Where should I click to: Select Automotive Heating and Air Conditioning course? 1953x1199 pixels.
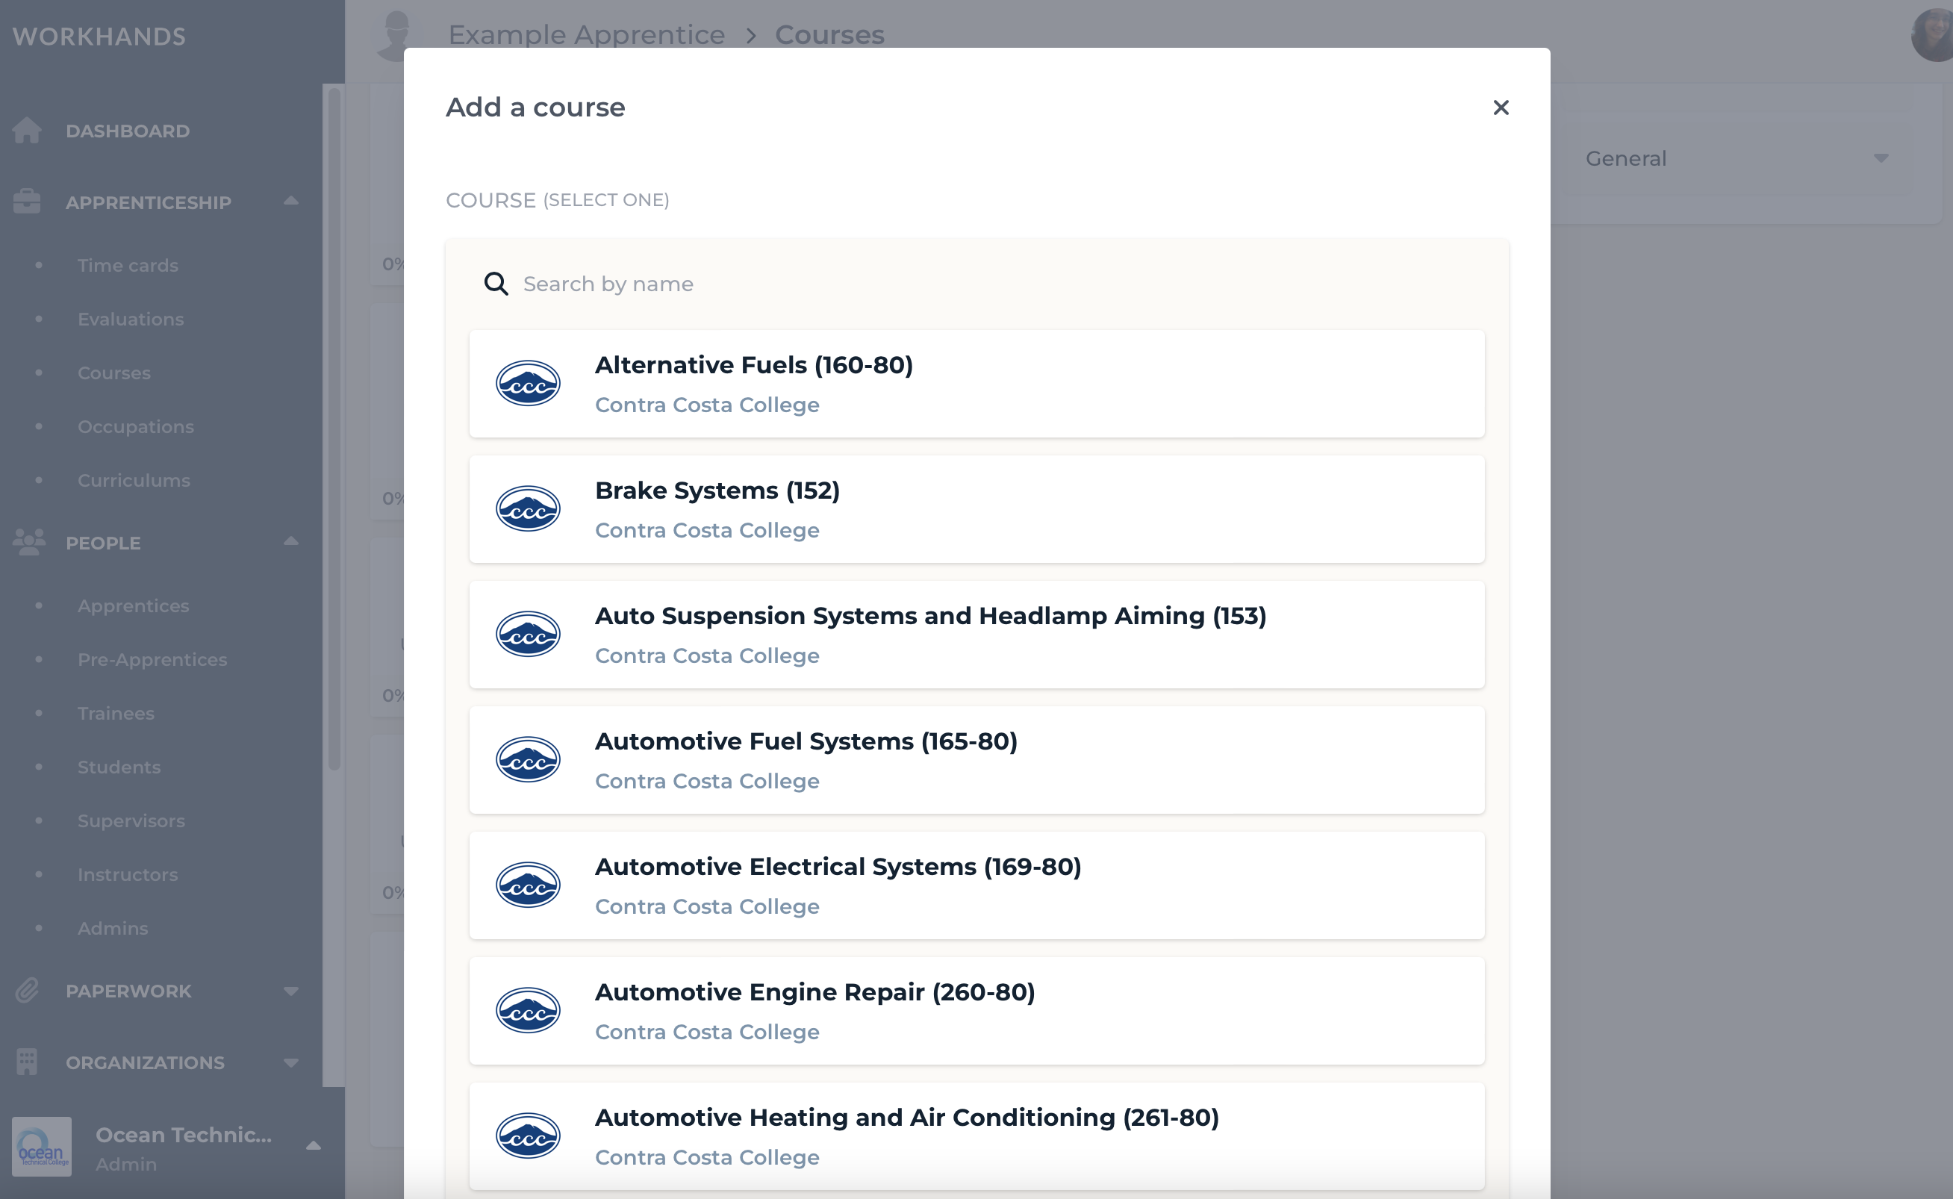click(x=977, y=1136)
